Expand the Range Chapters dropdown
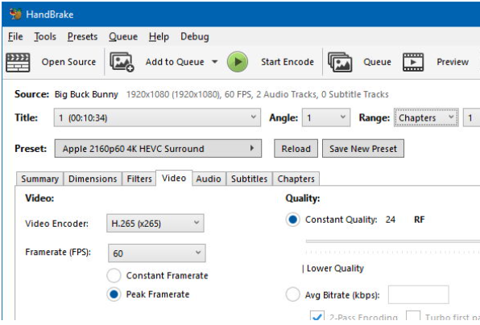The height and width of the screenshot is (325, 480). click(426, 117)
